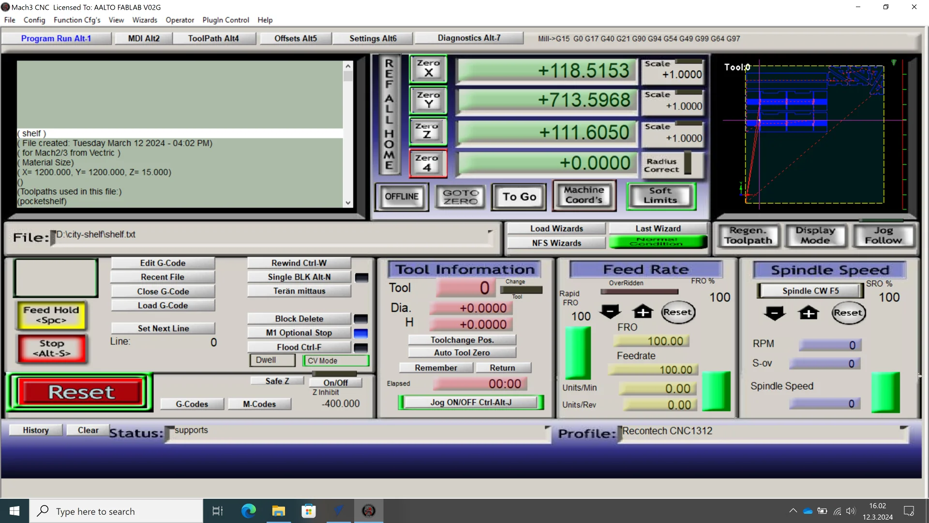The height and width of the screenshot is (523, 929).
Task: Open the Function Cfg's menu
Action: (x=77, y=20)
